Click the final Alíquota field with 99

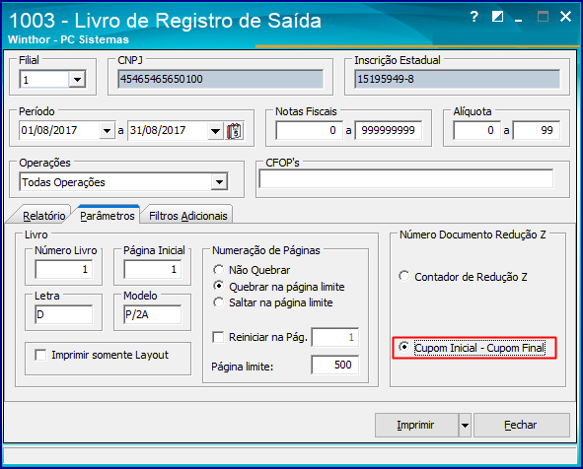click(537, 130)
